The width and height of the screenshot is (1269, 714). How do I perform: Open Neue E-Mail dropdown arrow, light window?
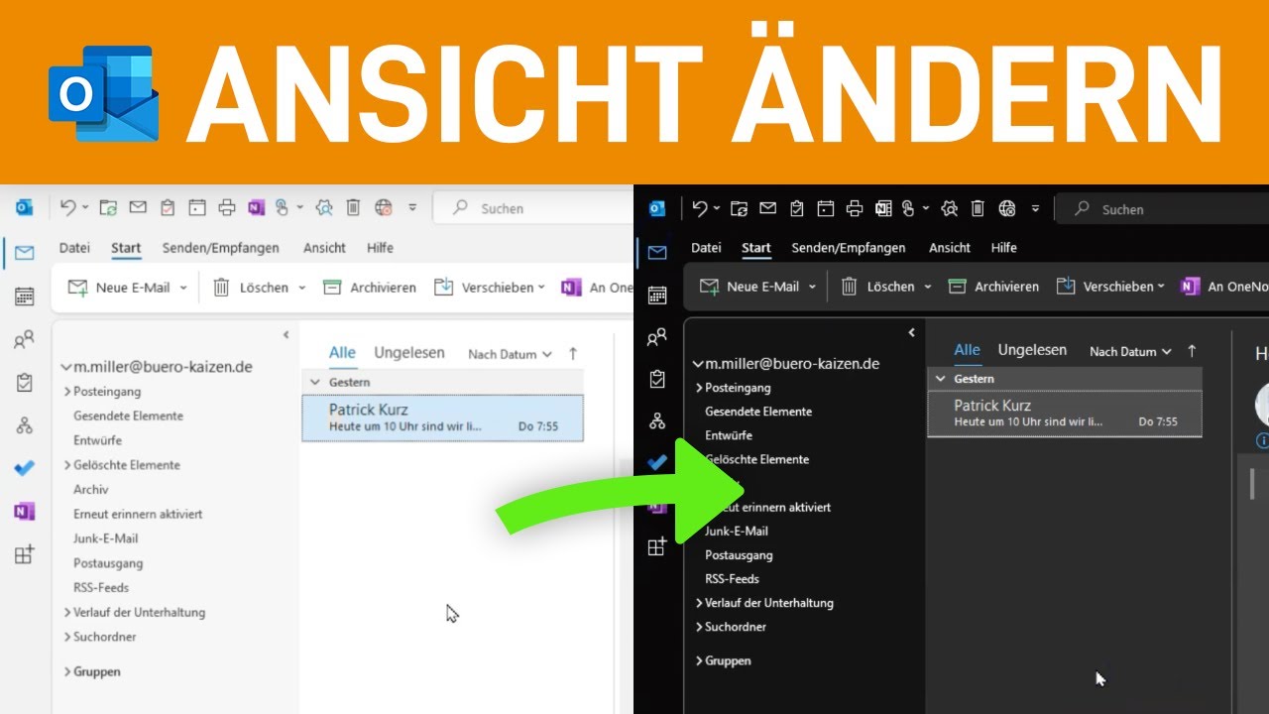(x=183, y=288)
